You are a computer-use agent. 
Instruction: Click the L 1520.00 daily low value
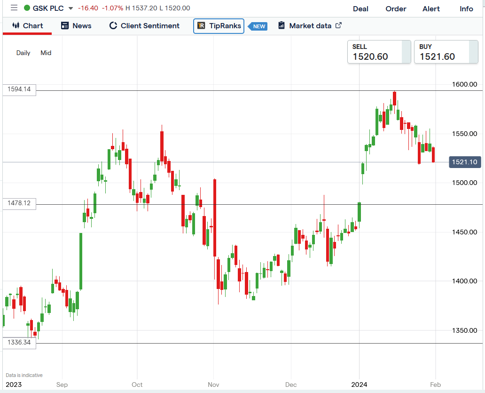pos(174,8)
